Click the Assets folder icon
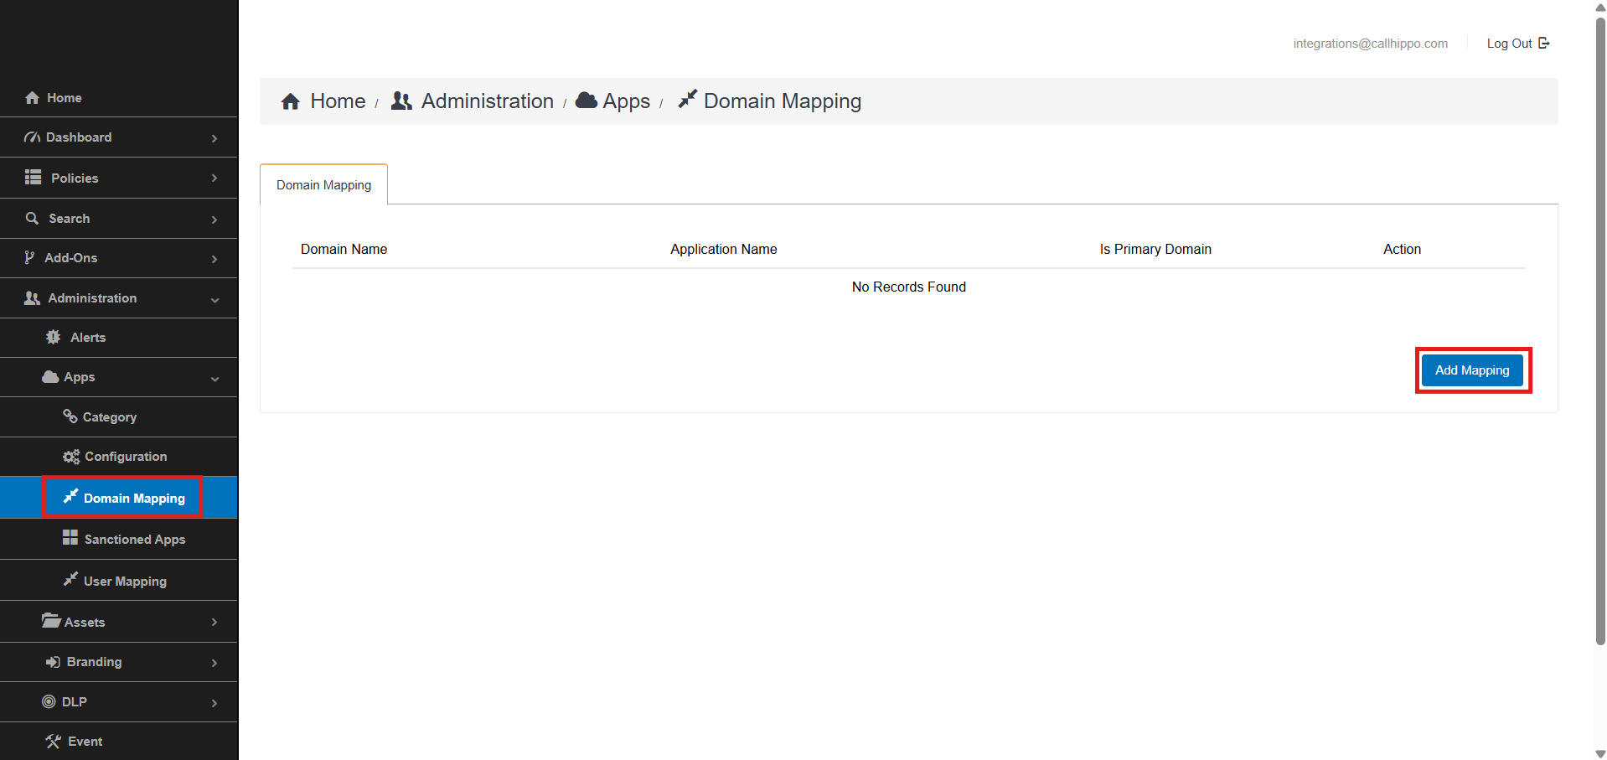 coord(51,621)
